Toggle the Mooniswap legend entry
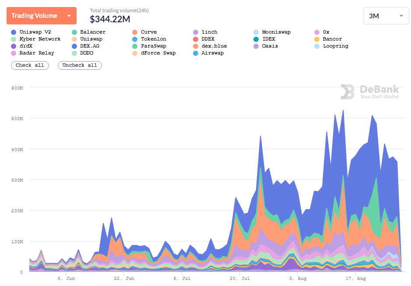 pos(272,32)
